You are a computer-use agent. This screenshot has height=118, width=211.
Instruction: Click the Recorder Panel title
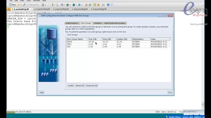click(190, 111)
